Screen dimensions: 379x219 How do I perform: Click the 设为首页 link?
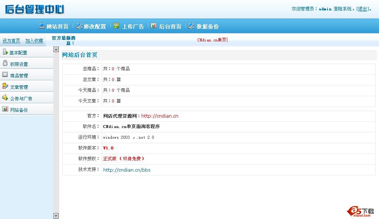point(11,41)
